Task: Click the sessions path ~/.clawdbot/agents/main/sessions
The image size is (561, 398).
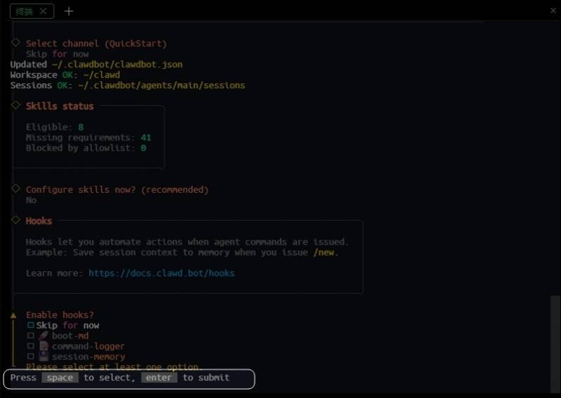Action: click(162, 85)
